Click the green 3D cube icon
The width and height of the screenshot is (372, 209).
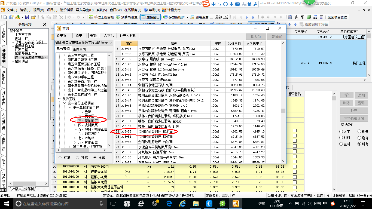tap(309, 17)
